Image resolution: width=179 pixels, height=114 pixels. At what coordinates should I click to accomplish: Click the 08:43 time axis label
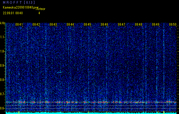53,25
